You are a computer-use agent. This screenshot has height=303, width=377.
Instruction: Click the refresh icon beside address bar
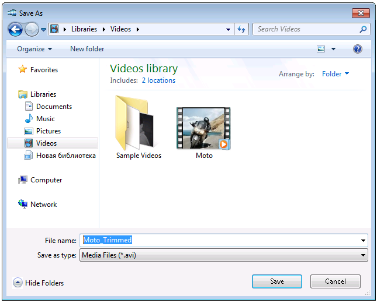241,29
